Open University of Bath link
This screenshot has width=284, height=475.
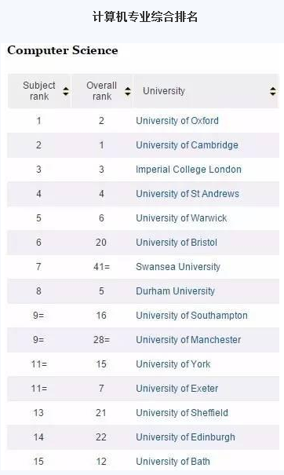(x=173, y=462)
